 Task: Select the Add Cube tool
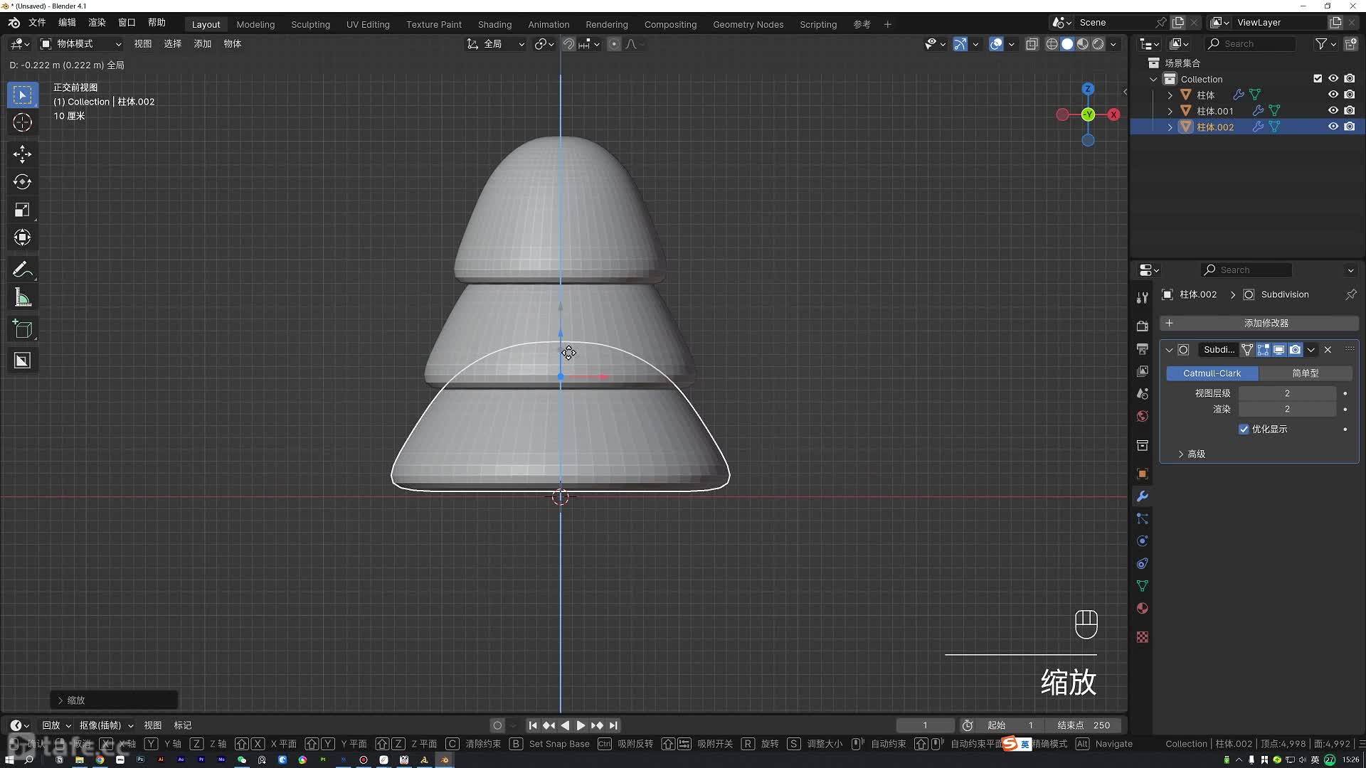point(22,329)
